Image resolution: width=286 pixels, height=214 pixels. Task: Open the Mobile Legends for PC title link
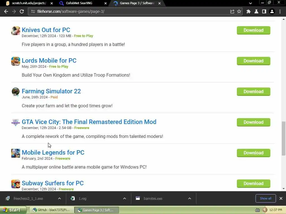coord(53,152)
